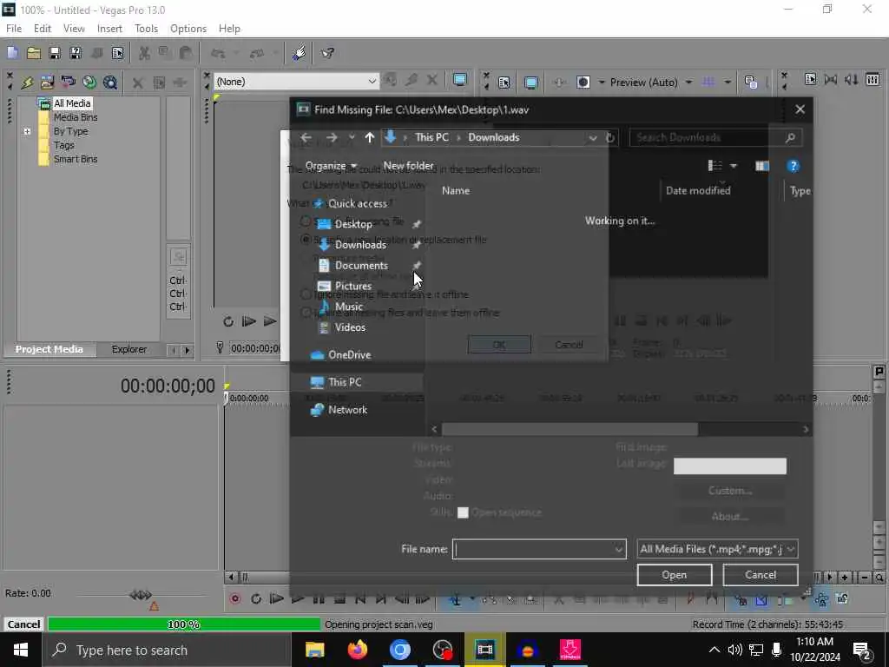This screenshot has width=889, height=667.
Task: Open the Organize dropdown in file dialog
Action: pyautogui.click(x=331, y=166)
